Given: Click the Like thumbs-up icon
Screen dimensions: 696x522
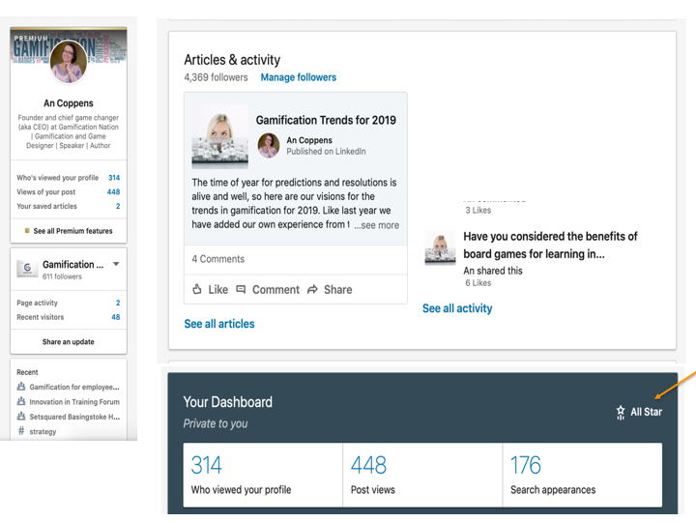Looking at the screenshot, I should 197,289.
